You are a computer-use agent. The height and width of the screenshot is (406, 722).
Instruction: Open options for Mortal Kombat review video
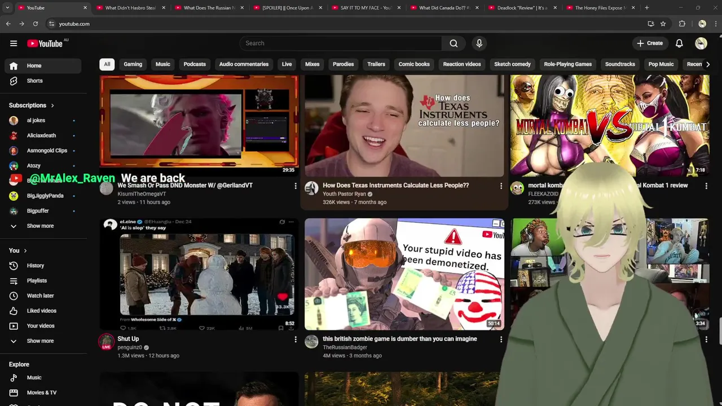(x=706, y=186)
